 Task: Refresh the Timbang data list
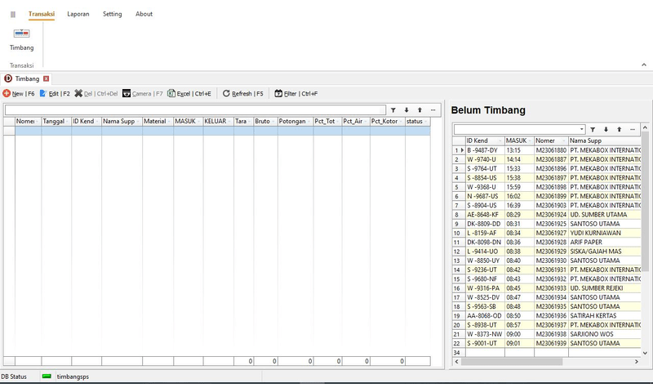[x=242, y=94]
